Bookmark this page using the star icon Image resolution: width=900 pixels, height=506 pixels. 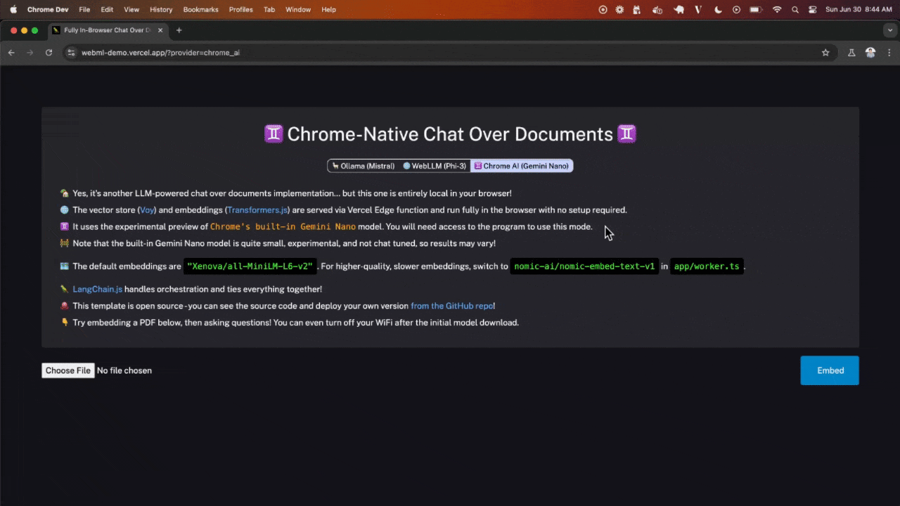tap(825, 52)
